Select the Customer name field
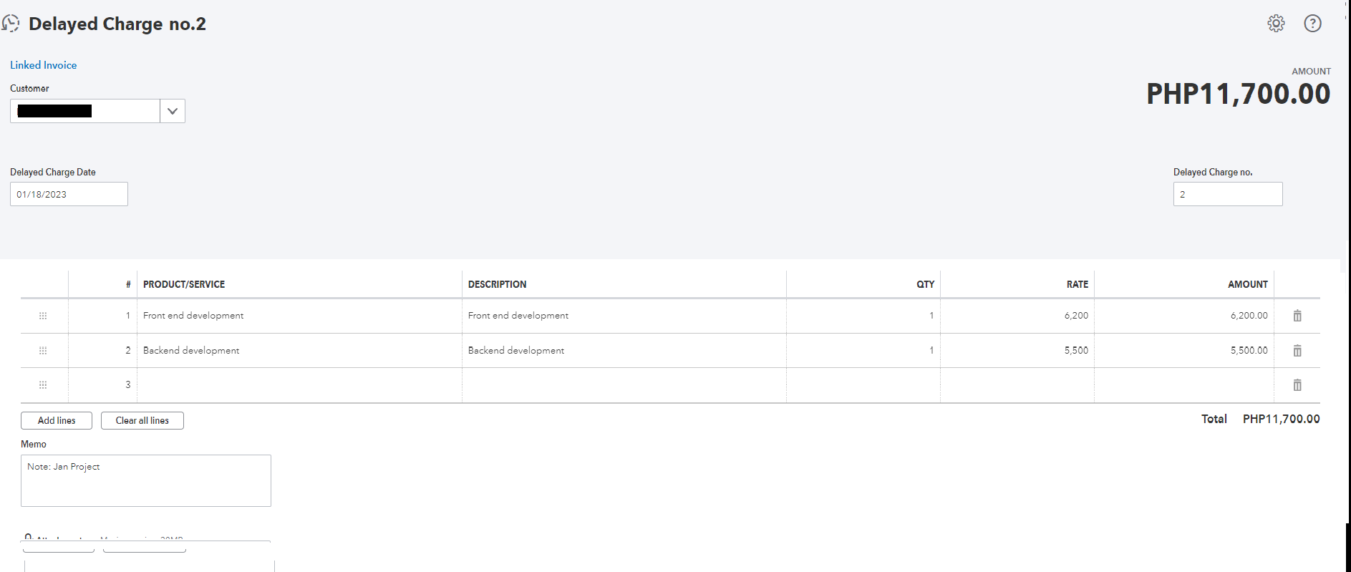1351x572 pixels. (x=84, y=111)
